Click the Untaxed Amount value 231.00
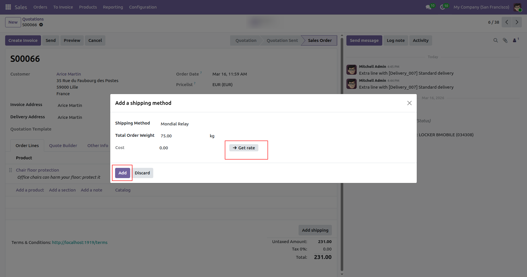The width and height of the screenshot is (527, 277). [x=325, y=242]
